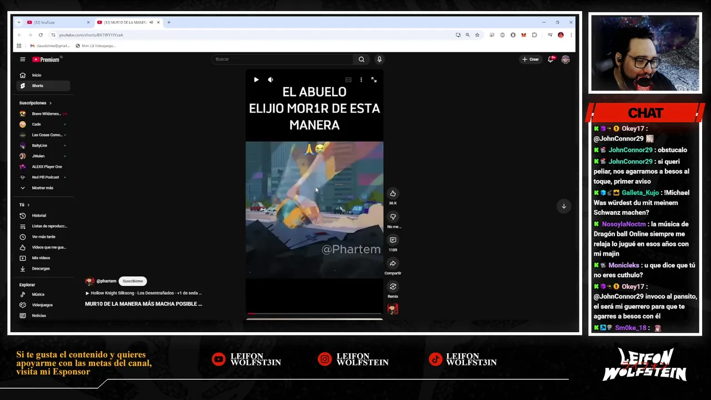This screenshot has width=711, height=400.
Task: Open Mis videos in sidebar
Action: [43, 258]
